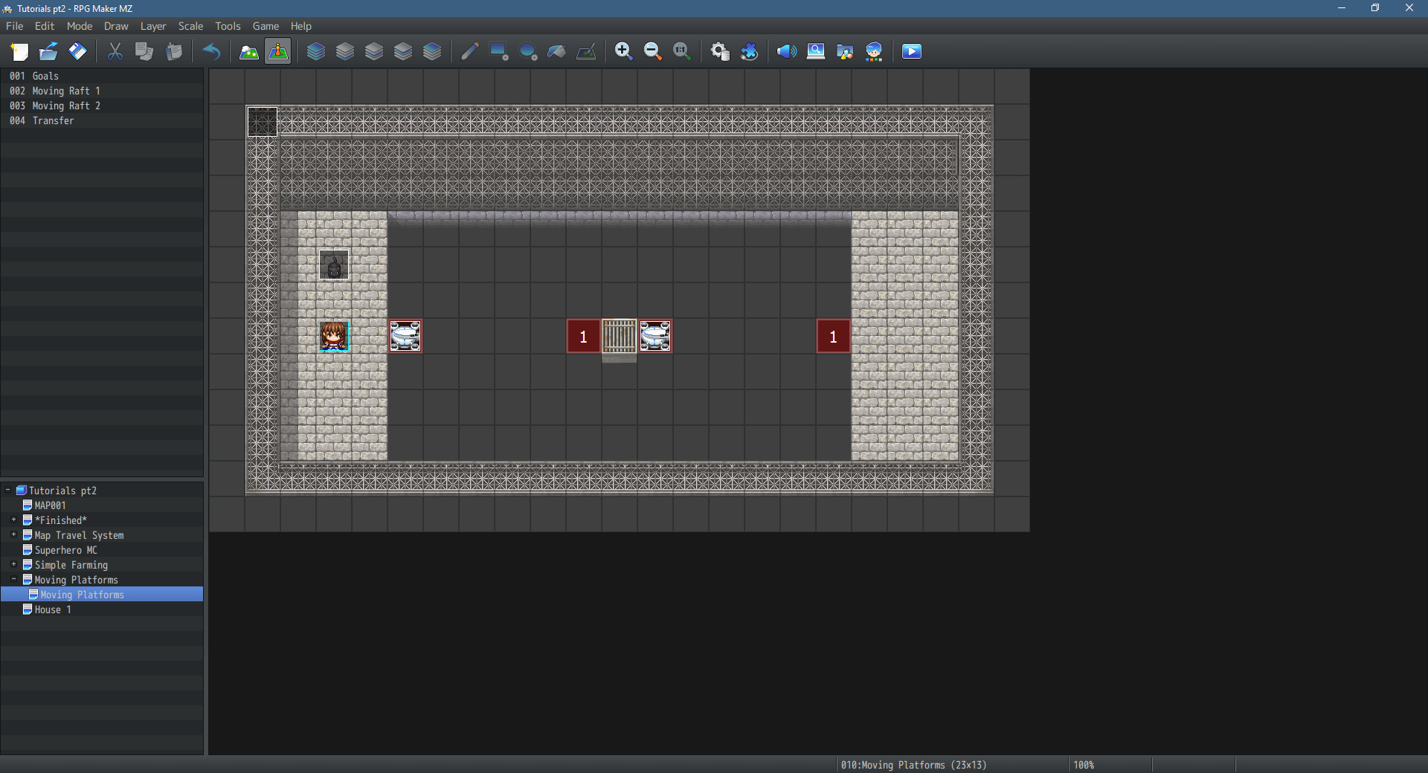Switch to Map editing mode

248,51
